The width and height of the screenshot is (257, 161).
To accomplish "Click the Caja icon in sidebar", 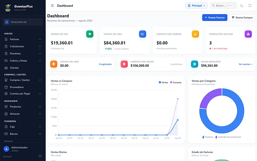I will click(x=6, y=127).
